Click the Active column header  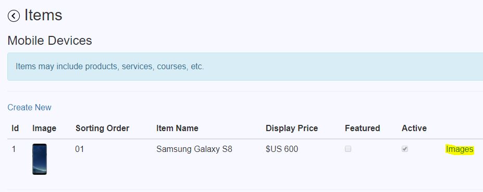pyautogui.click(x=414, y=128)
